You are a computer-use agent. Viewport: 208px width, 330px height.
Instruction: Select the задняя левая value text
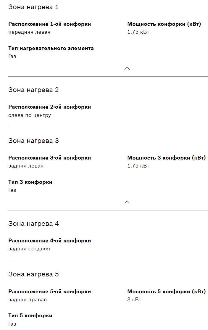click(x=26, y=166)
